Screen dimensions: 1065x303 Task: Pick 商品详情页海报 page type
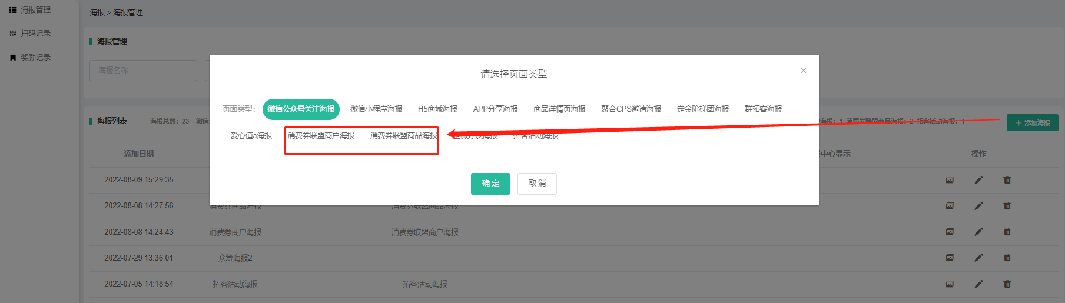tap(559, 109)
